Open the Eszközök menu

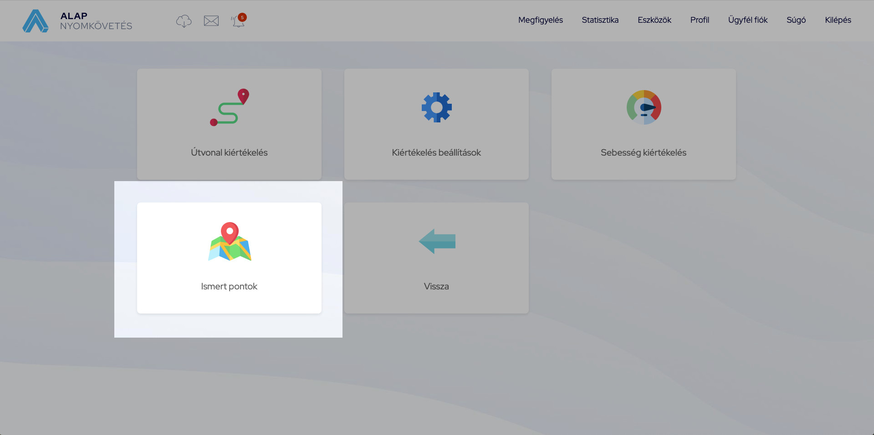coord(654,20)
